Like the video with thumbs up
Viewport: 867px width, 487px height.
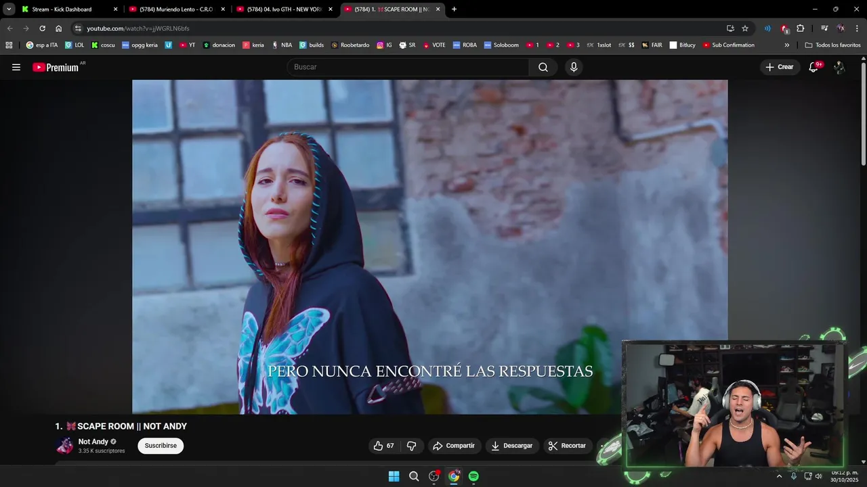tap(383, 446)
